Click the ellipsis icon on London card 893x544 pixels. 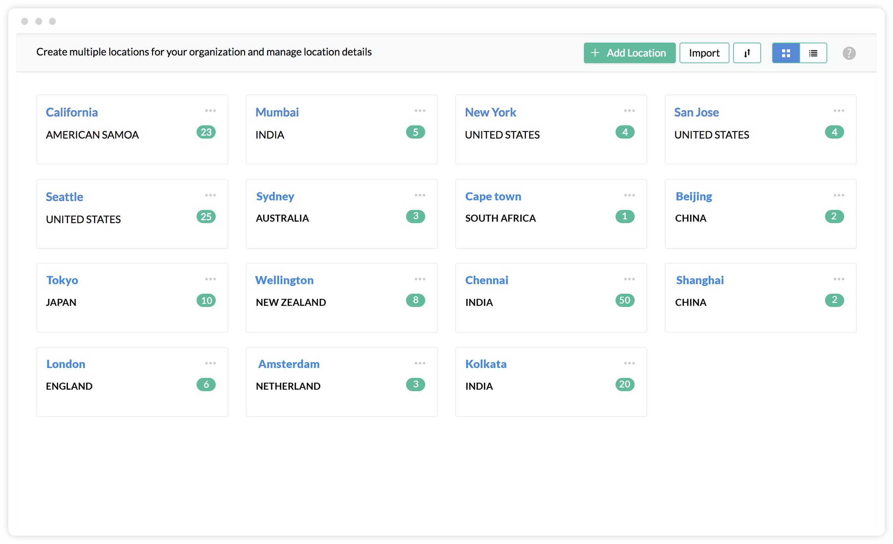(210, 363)
